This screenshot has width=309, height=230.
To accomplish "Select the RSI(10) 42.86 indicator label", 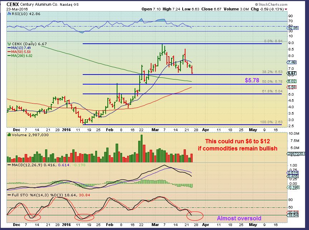I will (x=26, y=14).
